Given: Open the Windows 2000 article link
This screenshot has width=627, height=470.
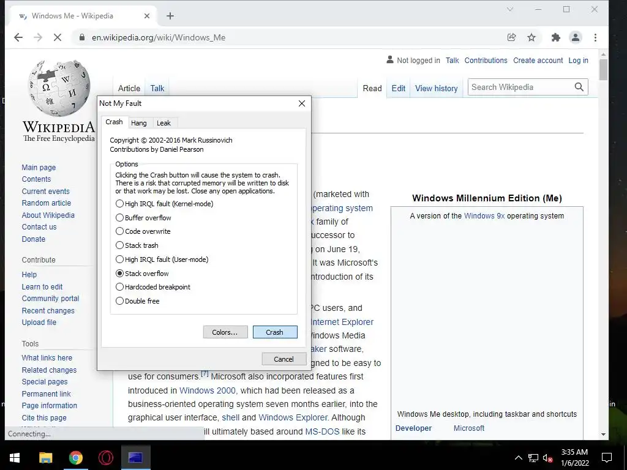Looking at the screenshot, I should coord(207,390).
